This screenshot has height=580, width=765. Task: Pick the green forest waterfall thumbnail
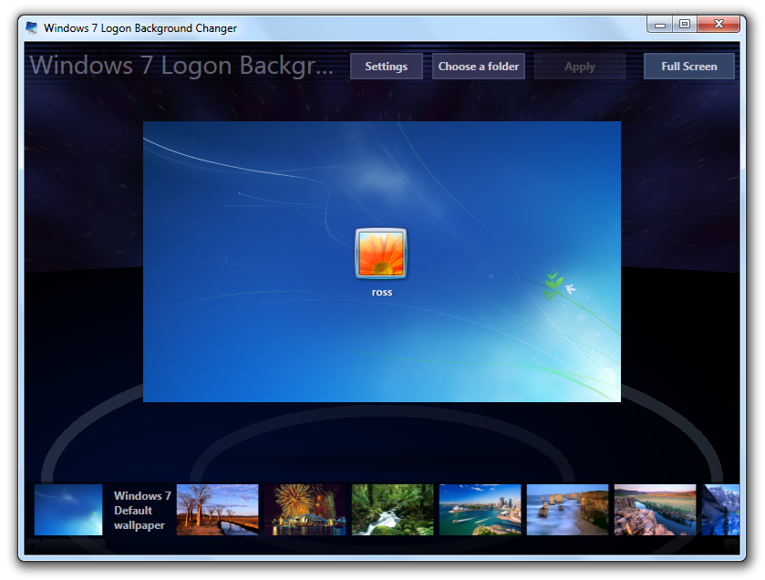(392, 510)
